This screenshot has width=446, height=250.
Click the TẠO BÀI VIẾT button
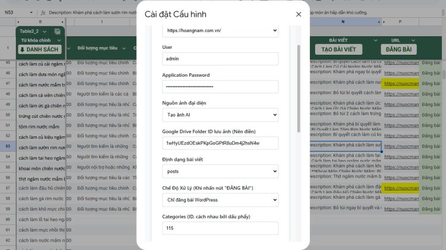pos(338,49)
